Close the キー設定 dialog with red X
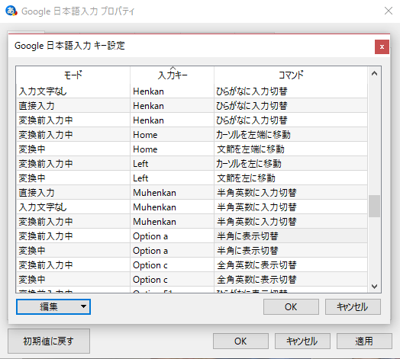The image size is (400, 359). tap(382, 47)
